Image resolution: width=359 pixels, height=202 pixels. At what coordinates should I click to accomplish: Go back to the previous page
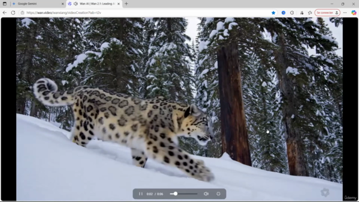(x=4, y=12)
